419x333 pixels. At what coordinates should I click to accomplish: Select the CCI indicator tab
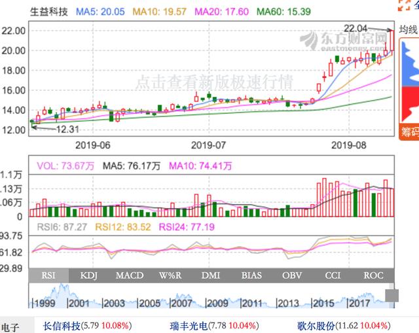333,275
